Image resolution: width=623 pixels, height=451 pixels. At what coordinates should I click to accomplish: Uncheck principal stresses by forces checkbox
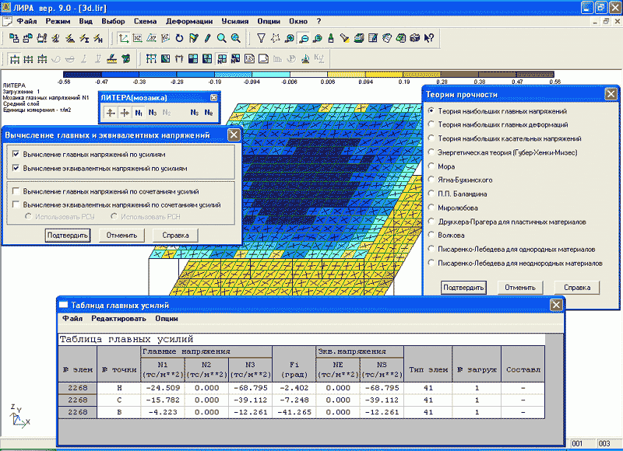(16, 155)
